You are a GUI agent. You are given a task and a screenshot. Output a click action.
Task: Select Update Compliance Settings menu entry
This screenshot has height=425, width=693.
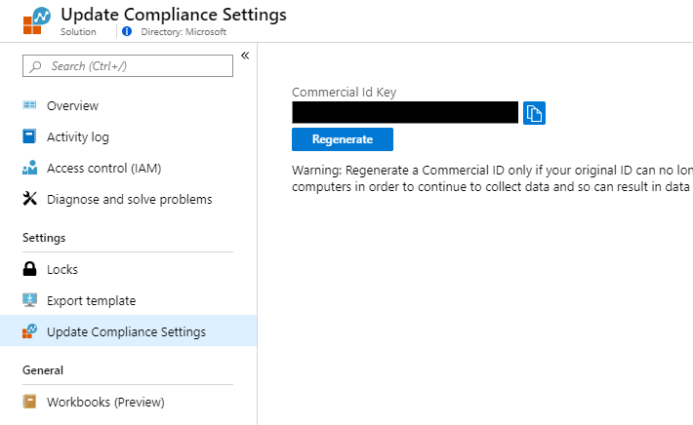pos(126,331)
